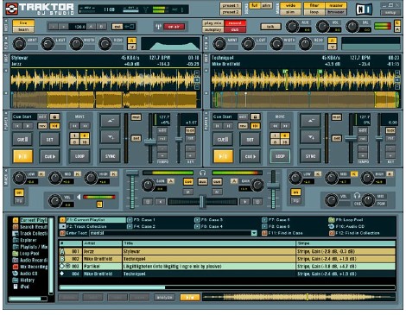Click deck B LOOP button
The width and height of the screenshot is (406, 315).
coord(280,156)
